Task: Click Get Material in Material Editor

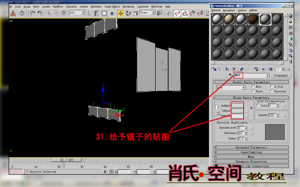Action: (x=214, y=69)
